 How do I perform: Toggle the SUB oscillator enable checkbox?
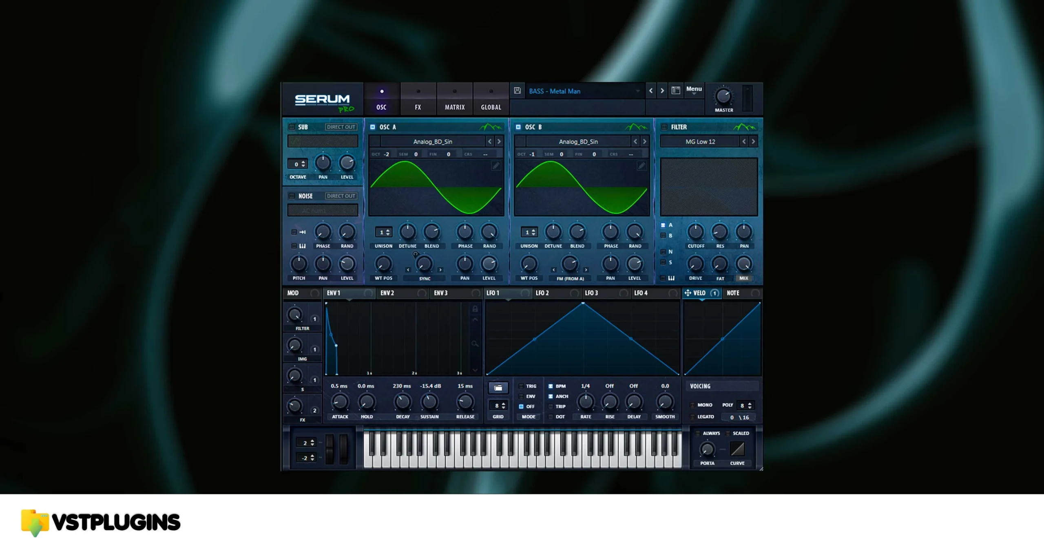292,127
